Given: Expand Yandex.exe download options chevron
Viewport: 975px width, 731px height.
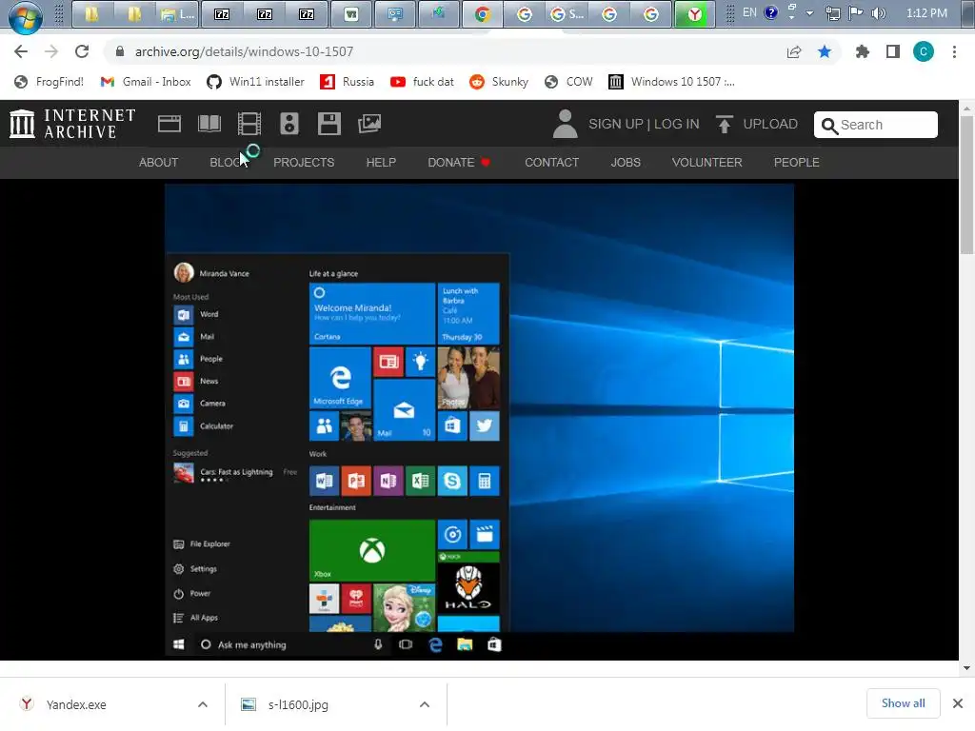Looking at the screenshot, I should pyautogui.click(x=203, y=704).
